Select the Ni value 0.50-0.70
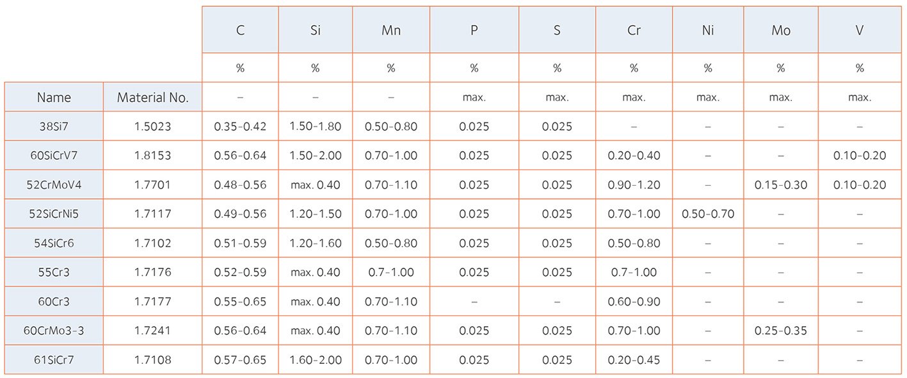Image resolution: width=907 pixels, height=378 pixels. point(708,214)
